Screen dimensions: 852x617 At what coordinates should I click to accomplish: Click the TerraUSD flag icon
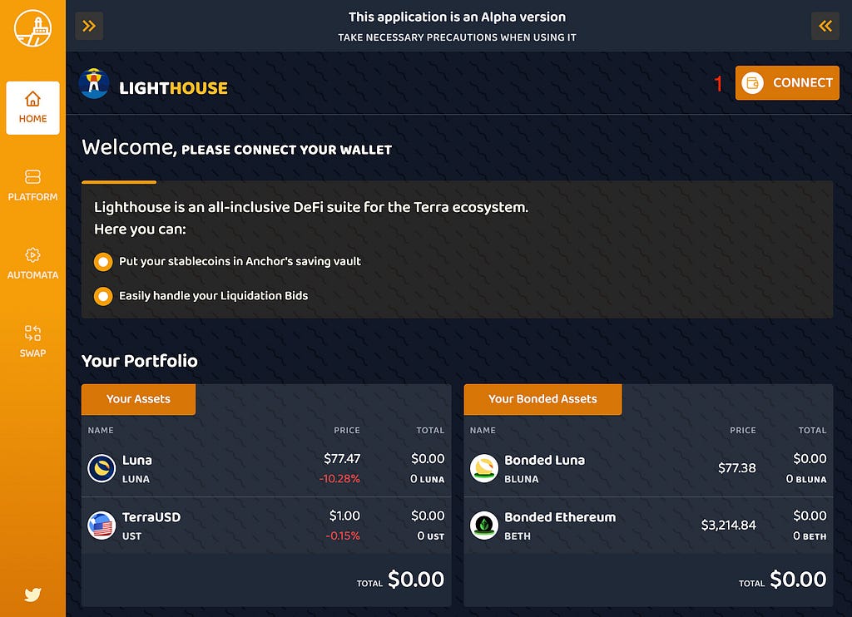point(102,526)
